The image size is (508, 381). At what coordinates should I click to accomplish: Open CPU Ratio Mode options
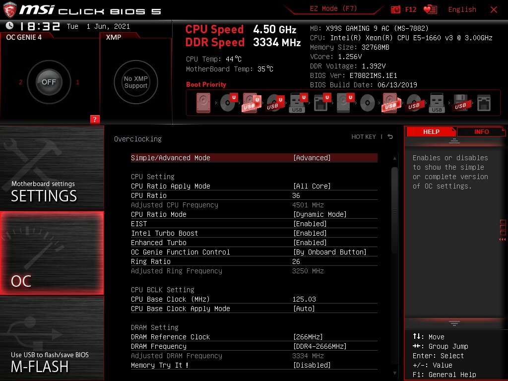click(x=254, y=214)
